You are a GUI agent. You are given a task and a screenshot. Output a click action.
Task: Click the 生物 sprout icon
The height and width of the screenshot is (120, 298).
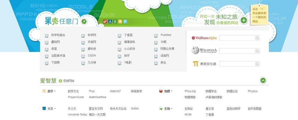click(161, 109)
